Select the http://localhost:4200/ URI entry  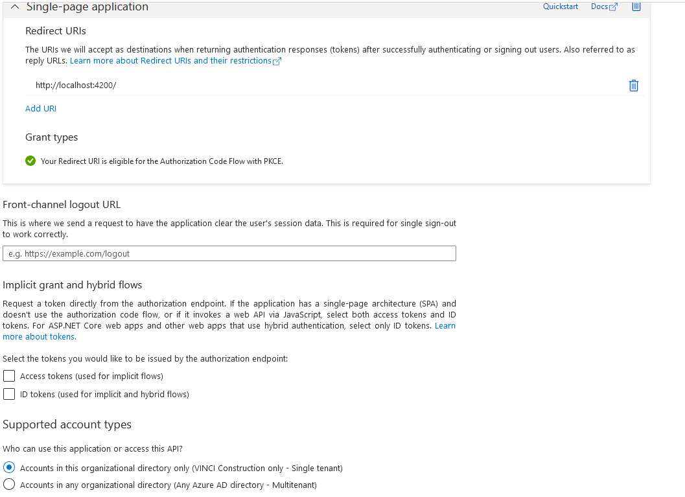click(x=76, y=85)
